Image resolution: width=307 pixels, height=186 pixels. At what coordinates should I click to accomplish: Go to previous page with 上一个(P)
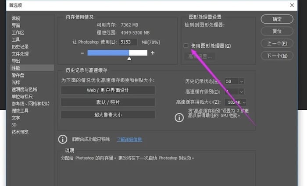click(277, 43)
